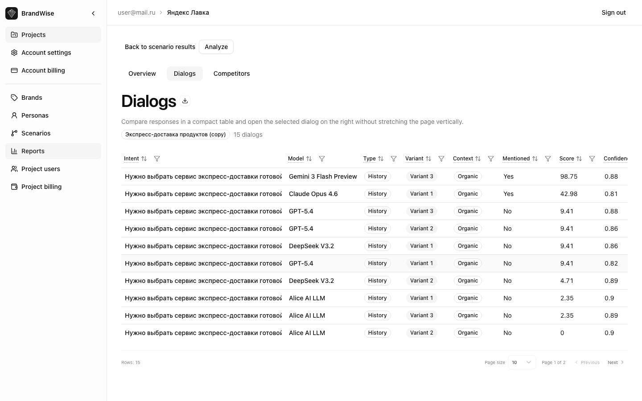The height and width of the screenshot is (401, 642).
Task: Click Back to scenario results
Action: click(160, 47)
